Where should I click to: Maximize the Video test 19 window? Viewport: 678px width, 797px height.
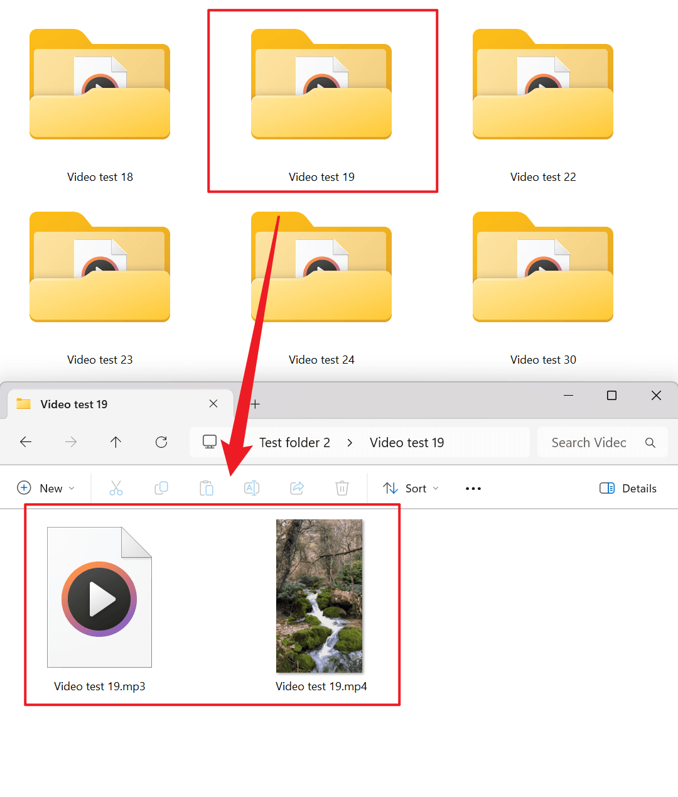pos(611,395)
